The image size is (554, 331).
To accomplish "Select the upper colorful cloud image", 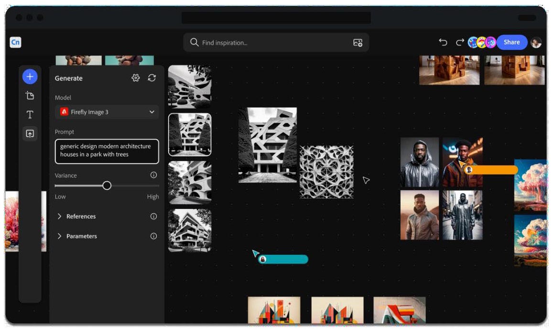I will coord(531,185).
